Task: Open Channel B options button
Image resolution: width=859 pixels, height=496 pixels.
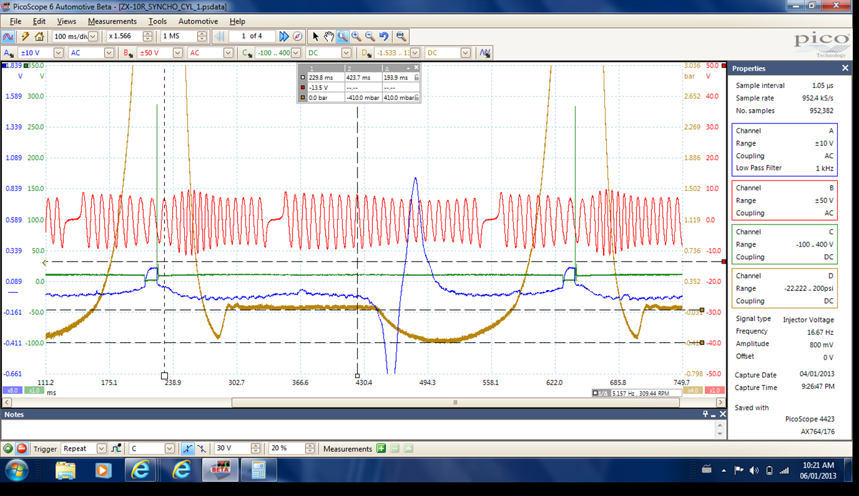Action: coord(128,53)
